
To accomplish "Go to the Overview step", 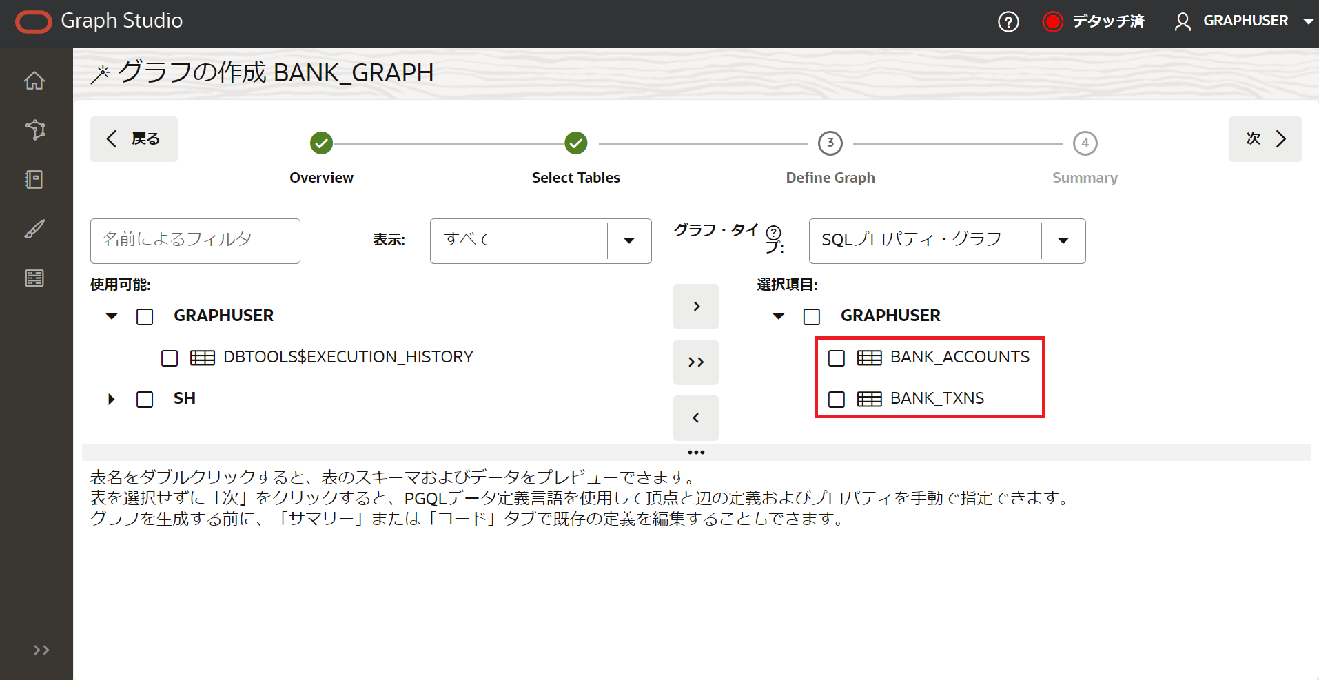I will click(321, 143).
